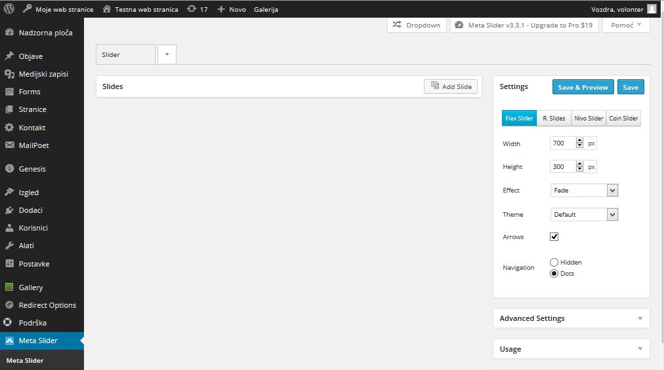
Task: Select Hidden navigation radio button
Action: click(554, 262)
